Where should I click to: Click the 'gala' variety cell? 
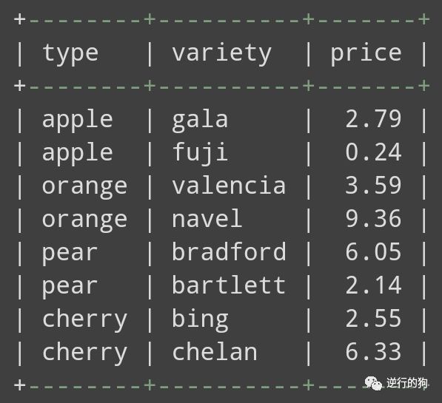point(200,121)
